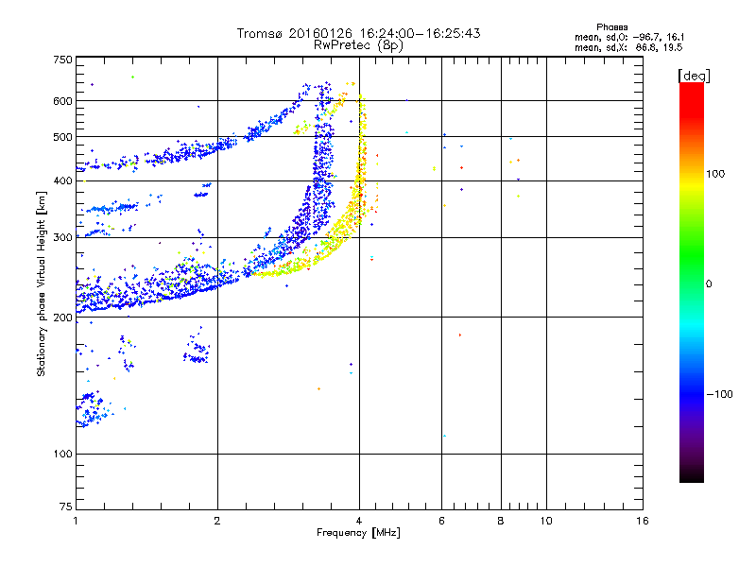Click the y-axis tick label '400'

click(x=62, y=180)
